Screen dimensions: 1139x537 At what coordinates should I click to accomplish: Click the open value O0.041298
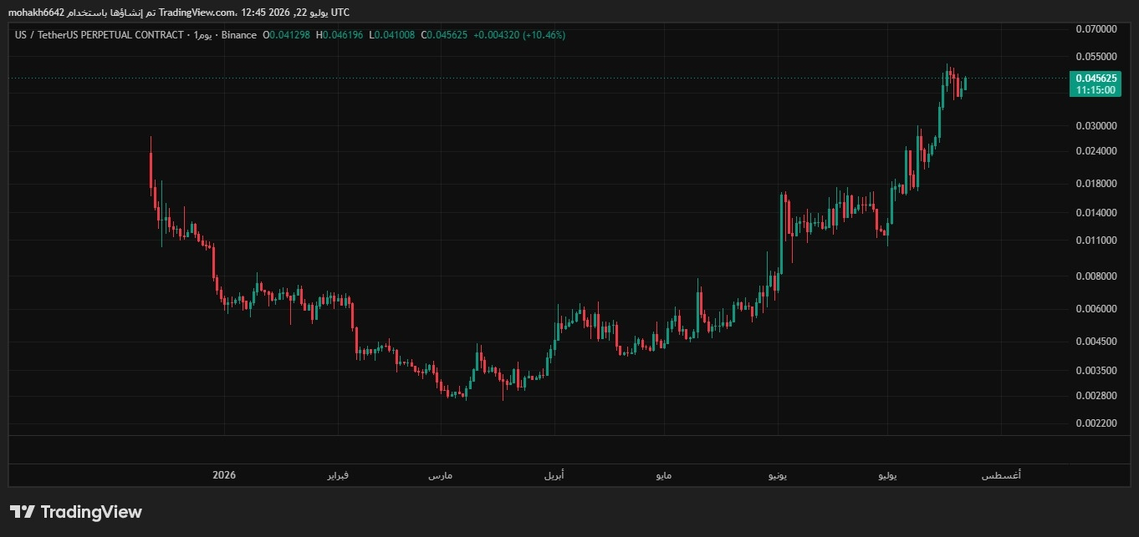click(287, 35)
